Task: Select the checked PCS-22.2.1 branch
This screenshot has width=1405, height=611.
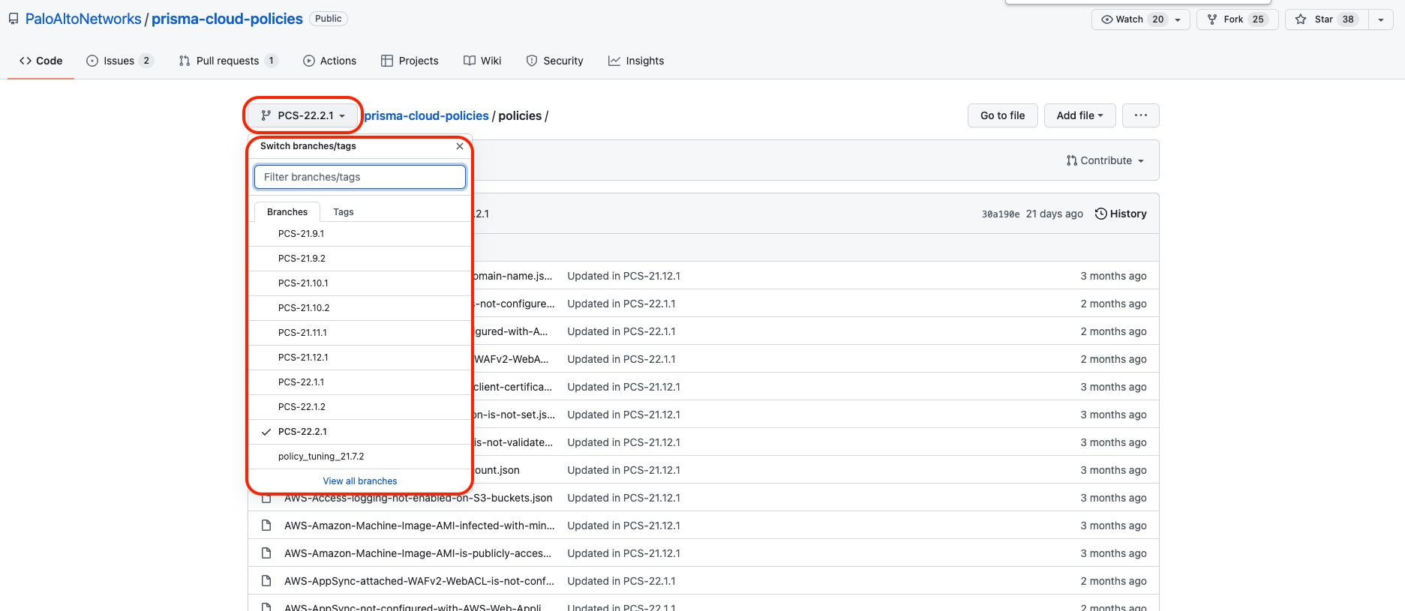Action: (x=302, y=432)
